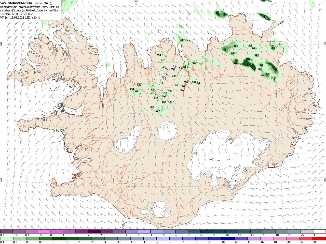
Task: Click the "1.8" precipitation value on the map
Action: coord(275,69)
